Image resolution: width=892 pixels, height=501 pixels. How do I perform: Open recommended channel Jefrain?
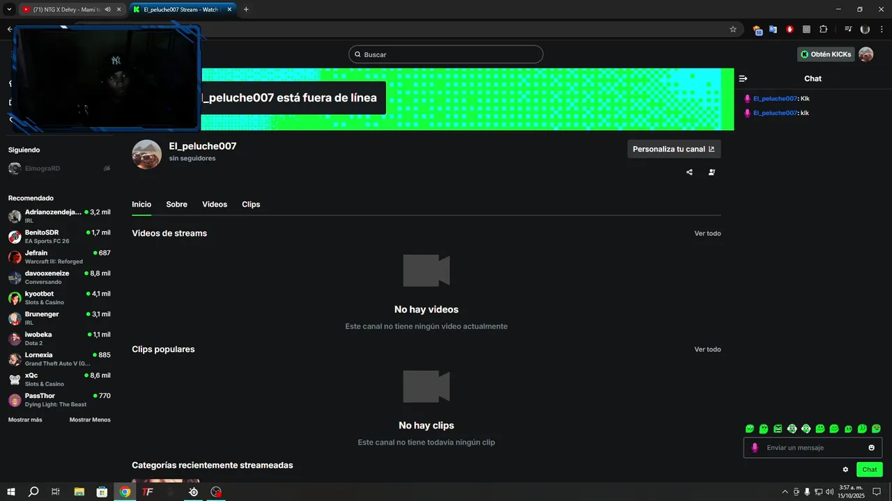[x=59, y=257]
